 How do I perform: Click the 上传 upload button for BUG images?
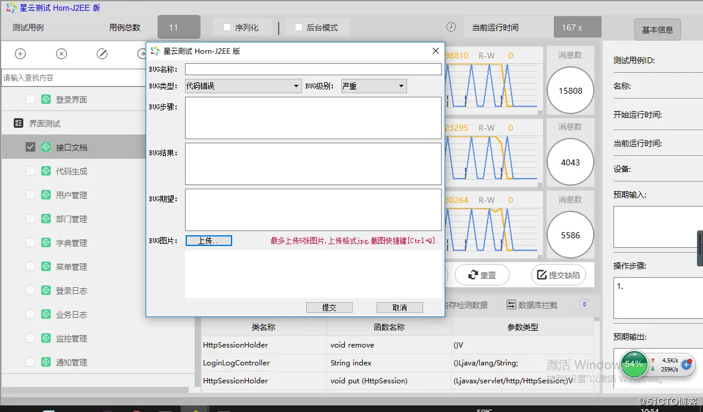pos(208,241)
